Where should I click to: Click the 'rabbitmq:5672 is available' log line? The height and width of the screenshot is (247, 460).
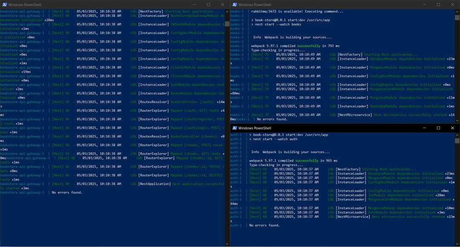[298, 11]
